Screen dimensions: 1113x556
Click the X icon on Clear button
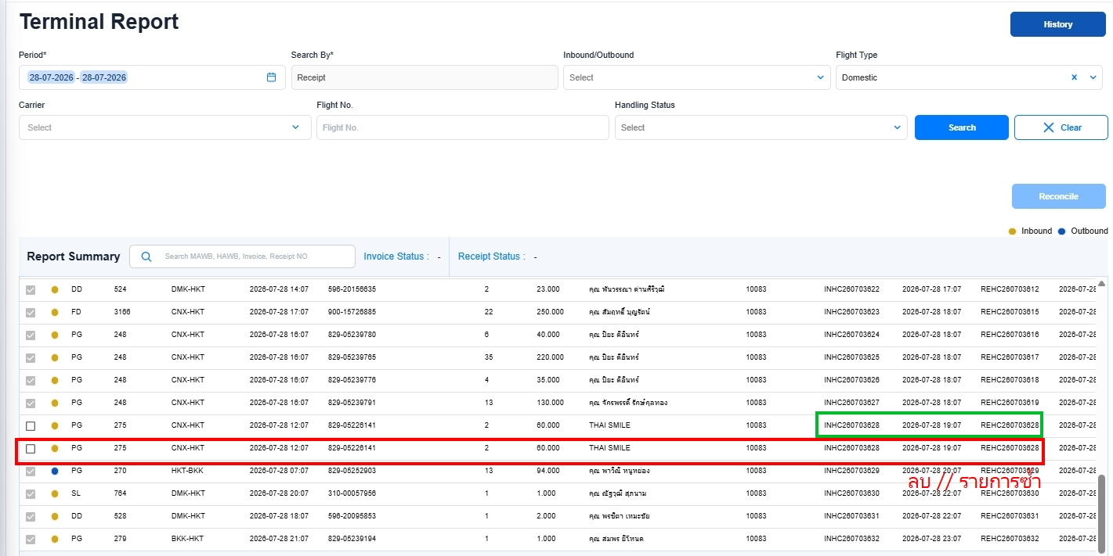(x=1049, y=127)
